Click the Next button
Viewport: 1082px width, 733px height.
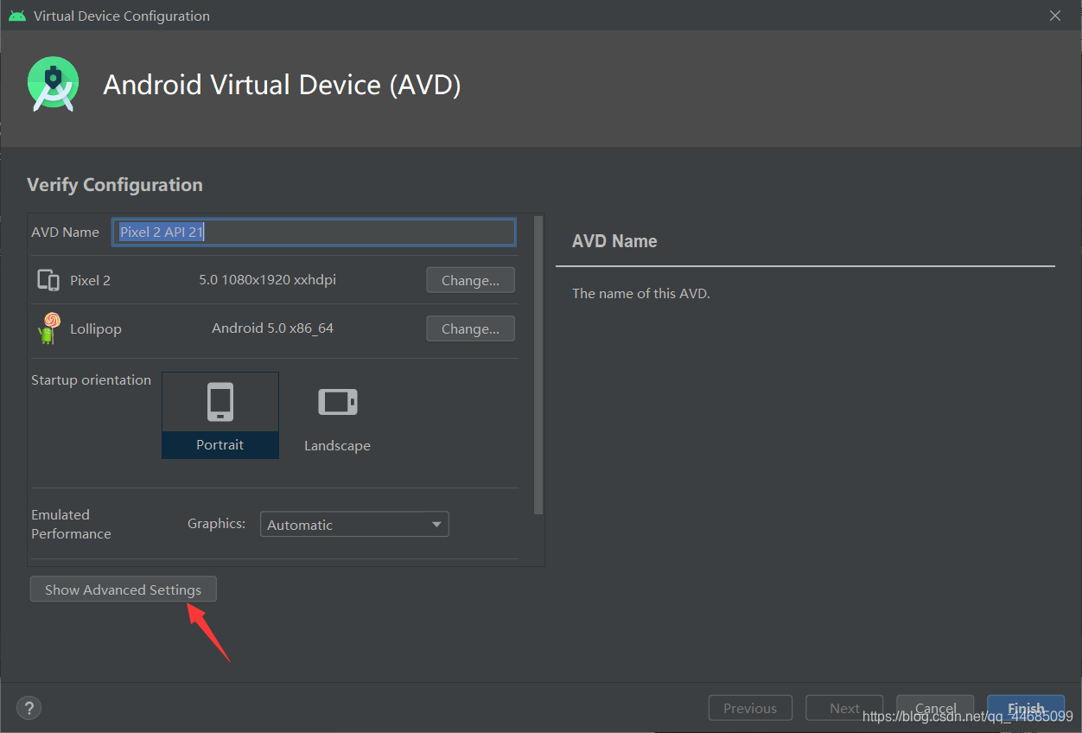coord(844,708)
